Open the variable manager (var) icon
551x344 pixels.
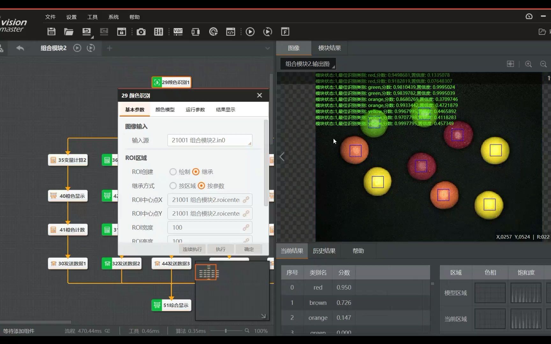(178, 32)
